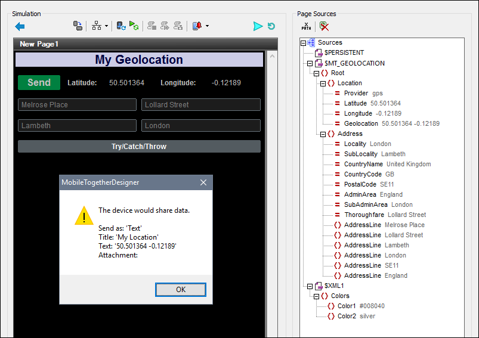Open dropdown arrow beside bell device icon
This screenshot has width=479, height=338.
pos(207,26)
